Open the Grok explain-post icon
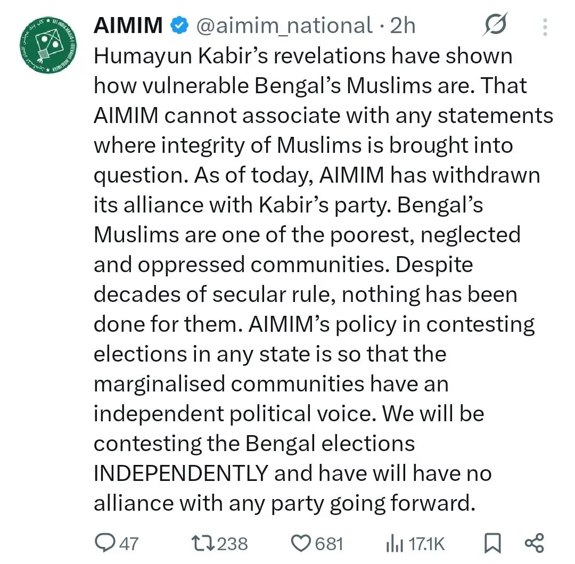Viewport: 575px width, 564px height. [x=495, y=24]
